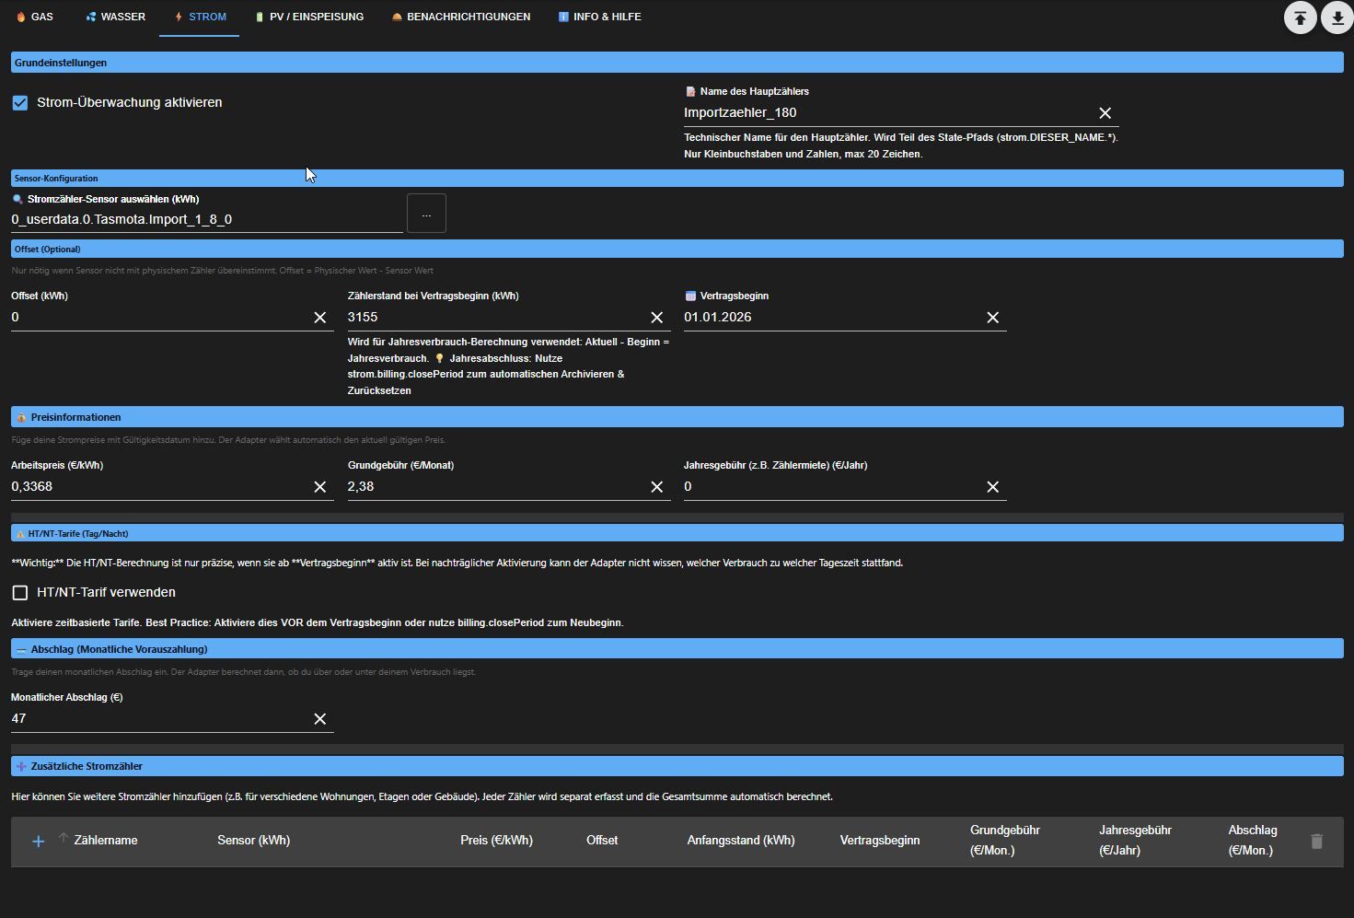
Task: Click the Sensor (kWh) column header
Action: pos(254,841)
